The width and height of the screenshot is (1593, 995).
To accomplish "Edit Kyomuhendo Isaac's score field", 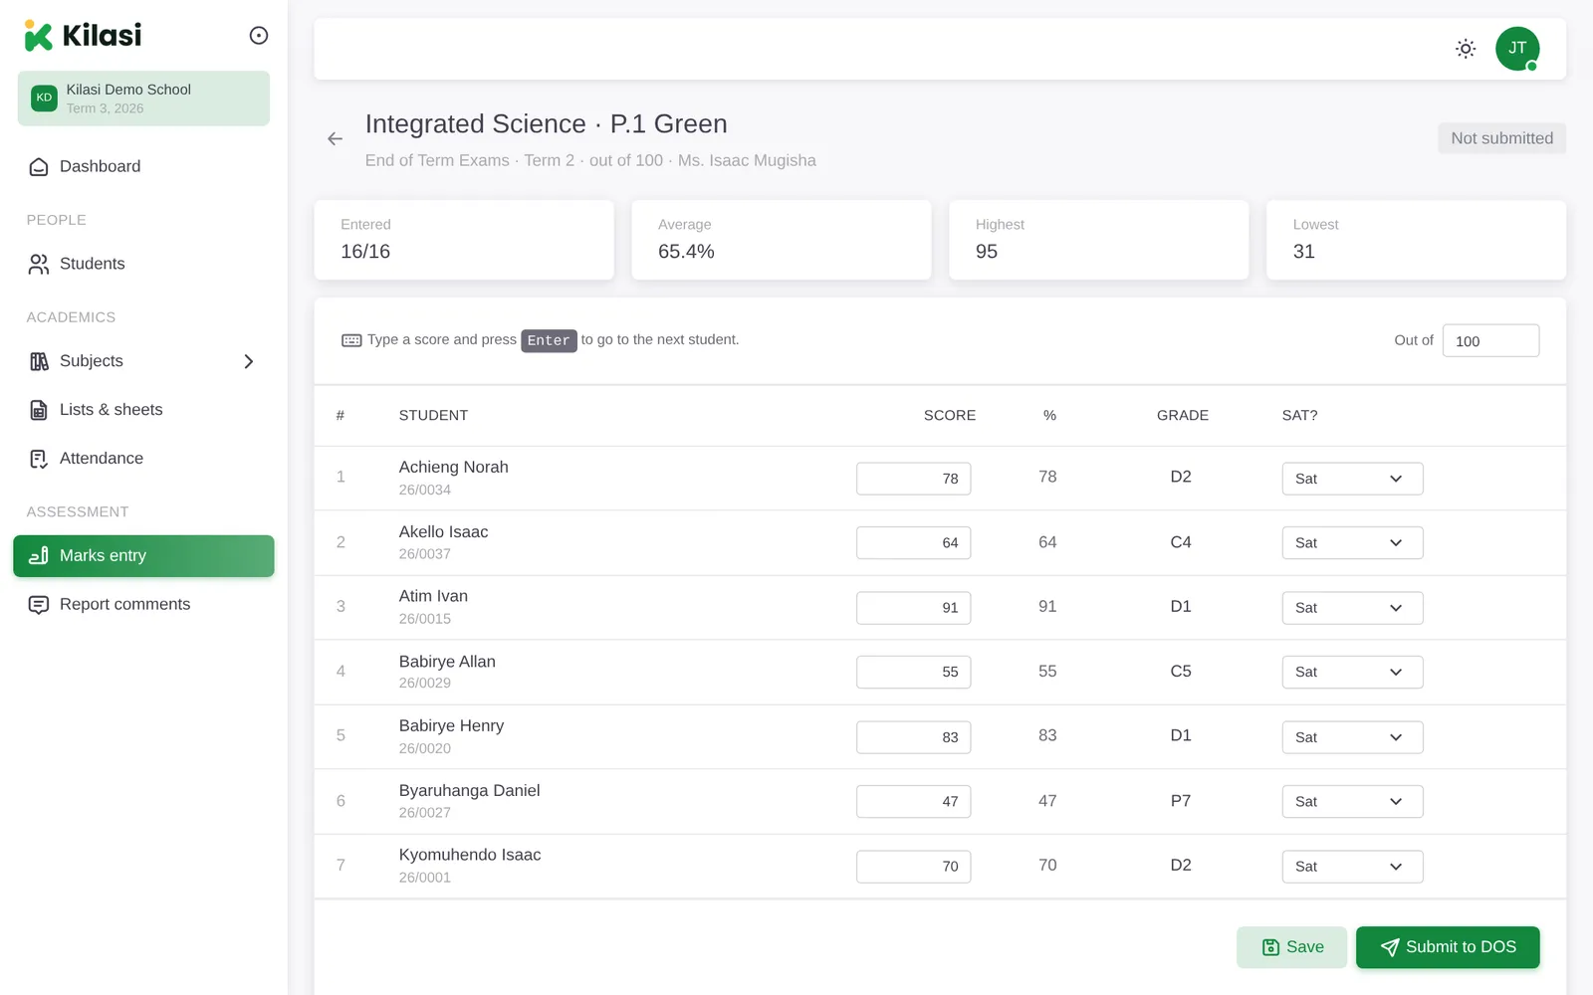I will coord(913,867).
